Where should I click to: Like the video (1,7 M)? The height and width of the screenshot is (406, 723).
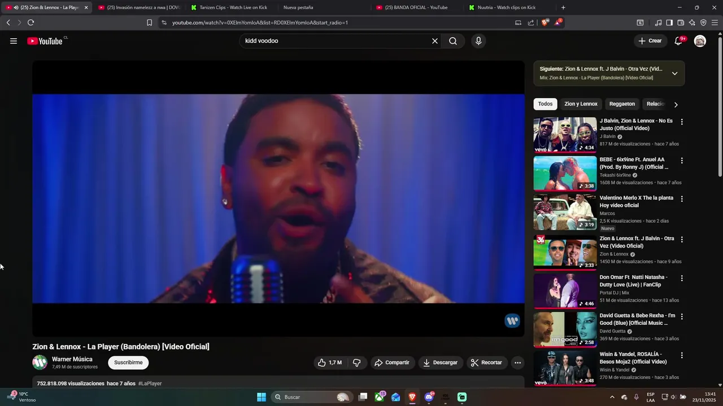pyautogui.click(x=330, y=363)
